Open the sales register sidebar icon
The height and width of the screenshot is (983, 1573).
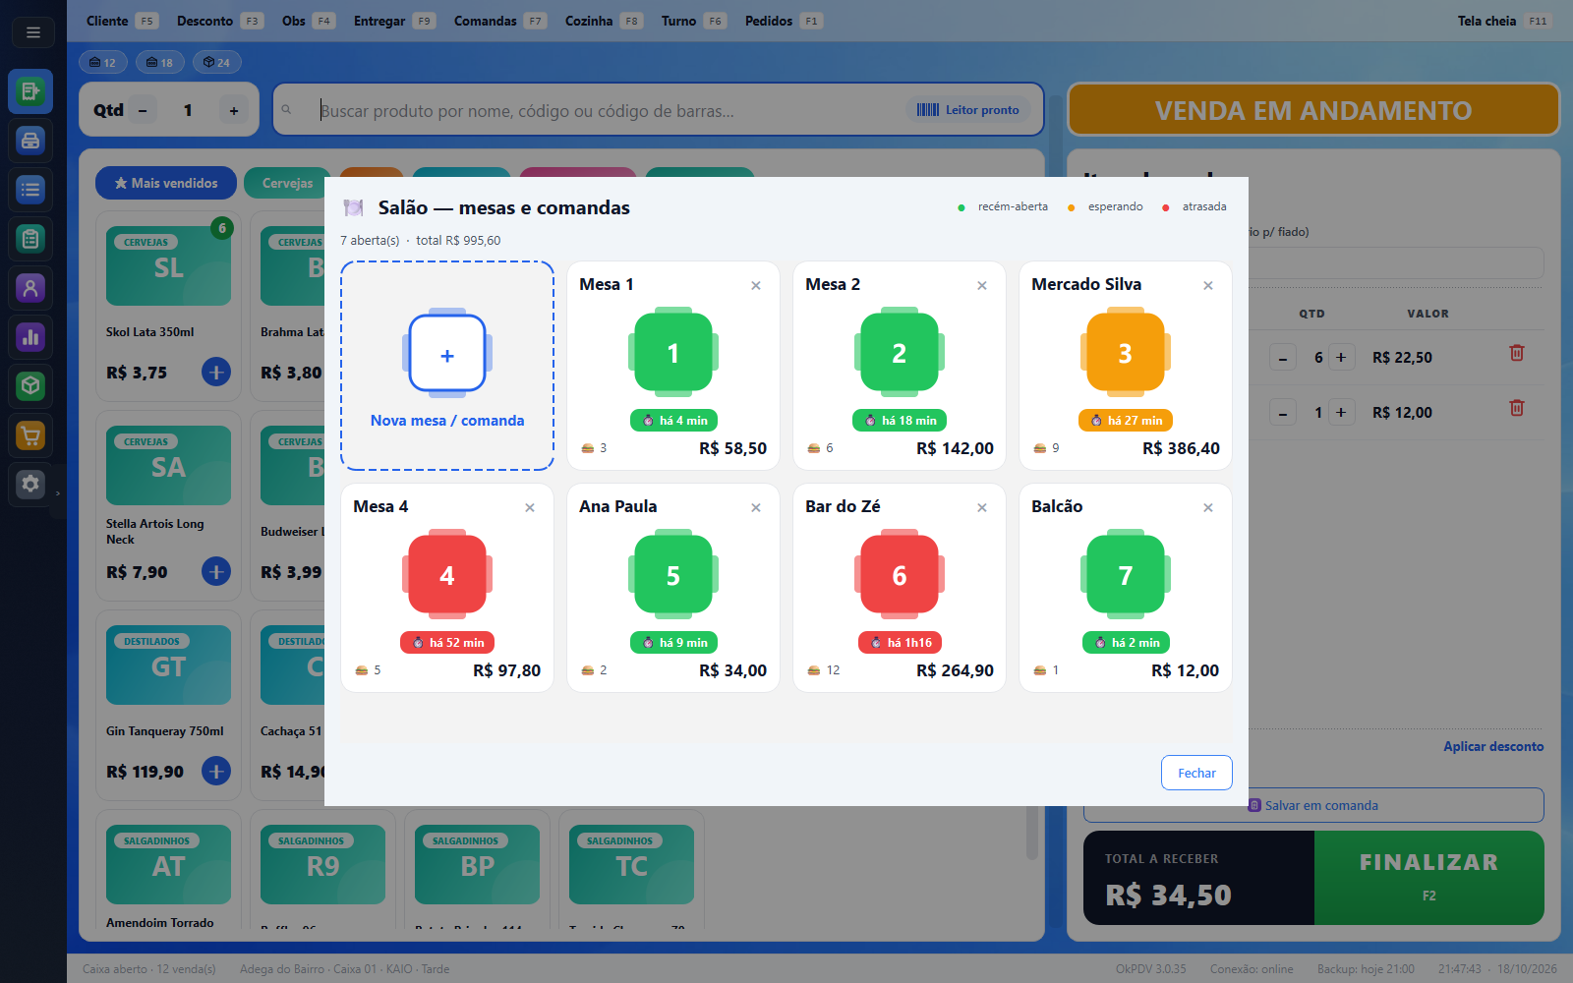coord(30,91)
